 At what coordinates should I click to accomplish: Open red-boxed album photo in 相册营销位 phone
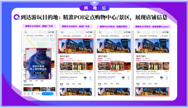(117, 66)
